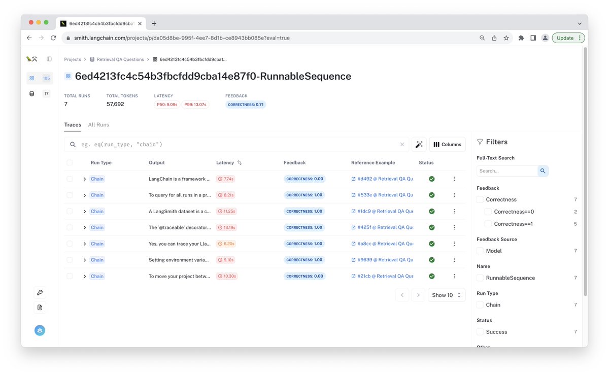
Task: Open the Show 10 page size dropdown
Action: pyautogui.click(x=447, y=295)
